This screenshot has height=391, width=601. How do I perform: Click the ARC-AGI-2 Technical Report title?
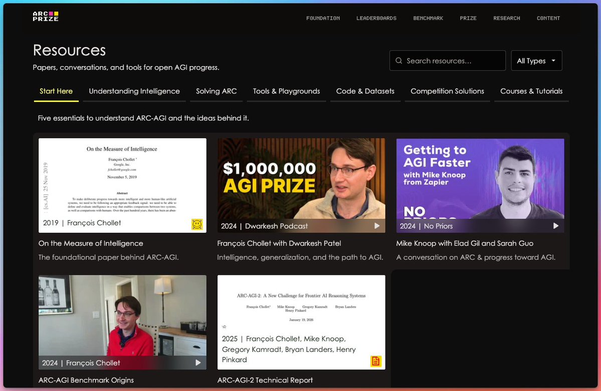(x=265, y=380)
